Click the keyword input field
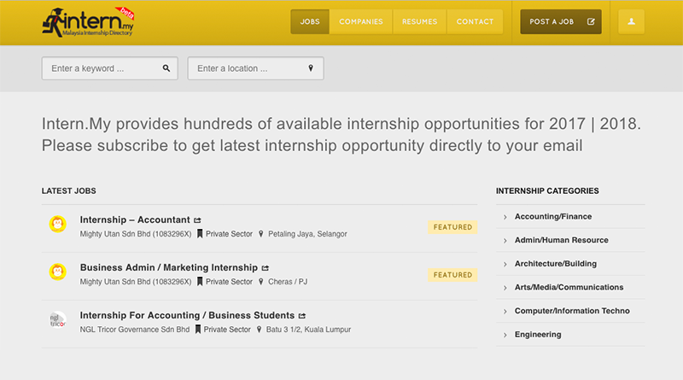The height and width of the screenshot is (380, 683). click(x=101, y=68)
